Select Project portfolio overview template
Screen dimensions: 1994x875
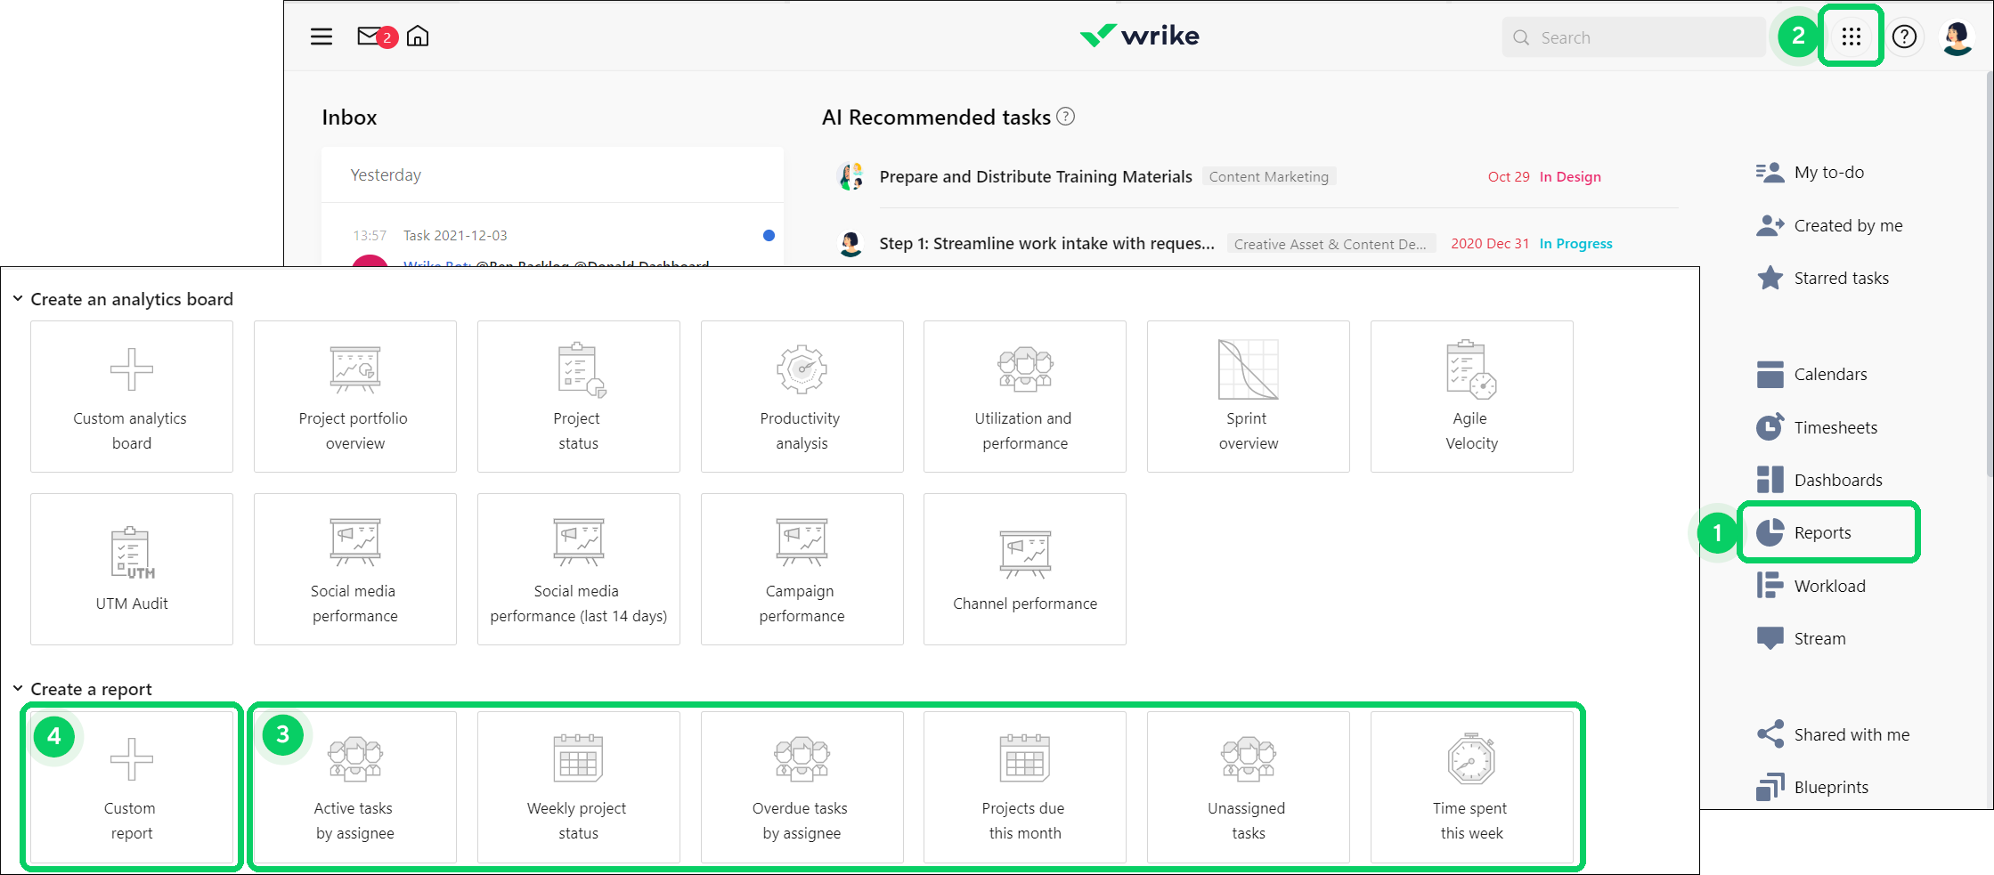click(355, 396)
